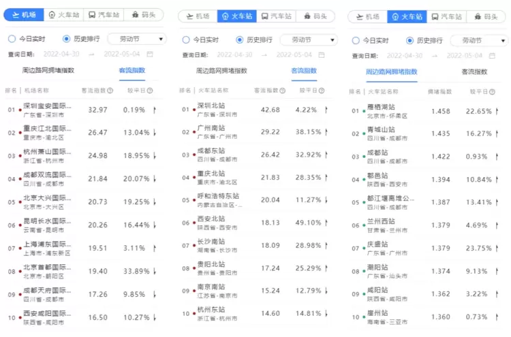The image size is (511, 337).
Task: Expand the 劳动节 dropdown in the right congestion panel
Action: (x=478, y=41)
